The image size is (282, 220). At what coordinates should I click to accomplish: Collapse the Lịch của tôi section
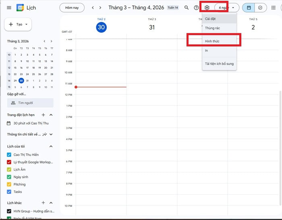51,146
